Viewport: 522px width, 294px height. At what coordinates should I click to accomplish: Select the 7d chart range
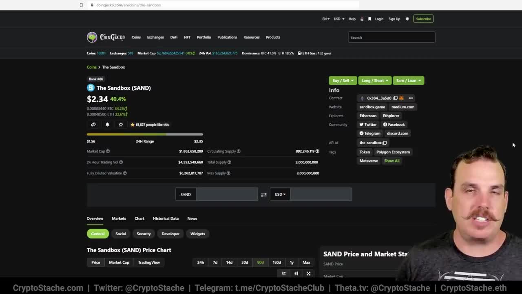click(x=215, y=263)
